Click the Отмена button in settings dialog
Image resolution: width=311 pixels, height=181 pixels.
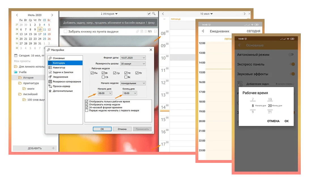point(122,129)
